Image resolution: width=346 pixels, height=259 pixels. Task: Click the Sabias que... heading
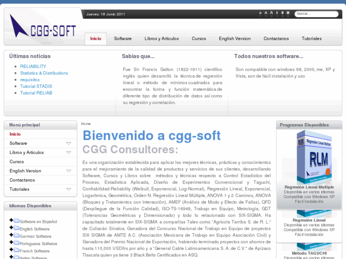coord(138,56)
